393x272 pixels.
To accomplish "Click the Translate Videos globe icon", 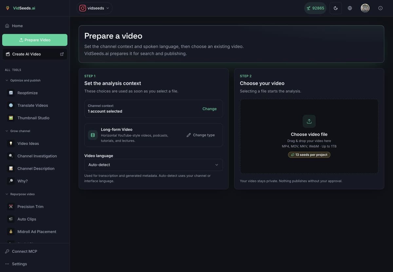I will coord(11,105).
